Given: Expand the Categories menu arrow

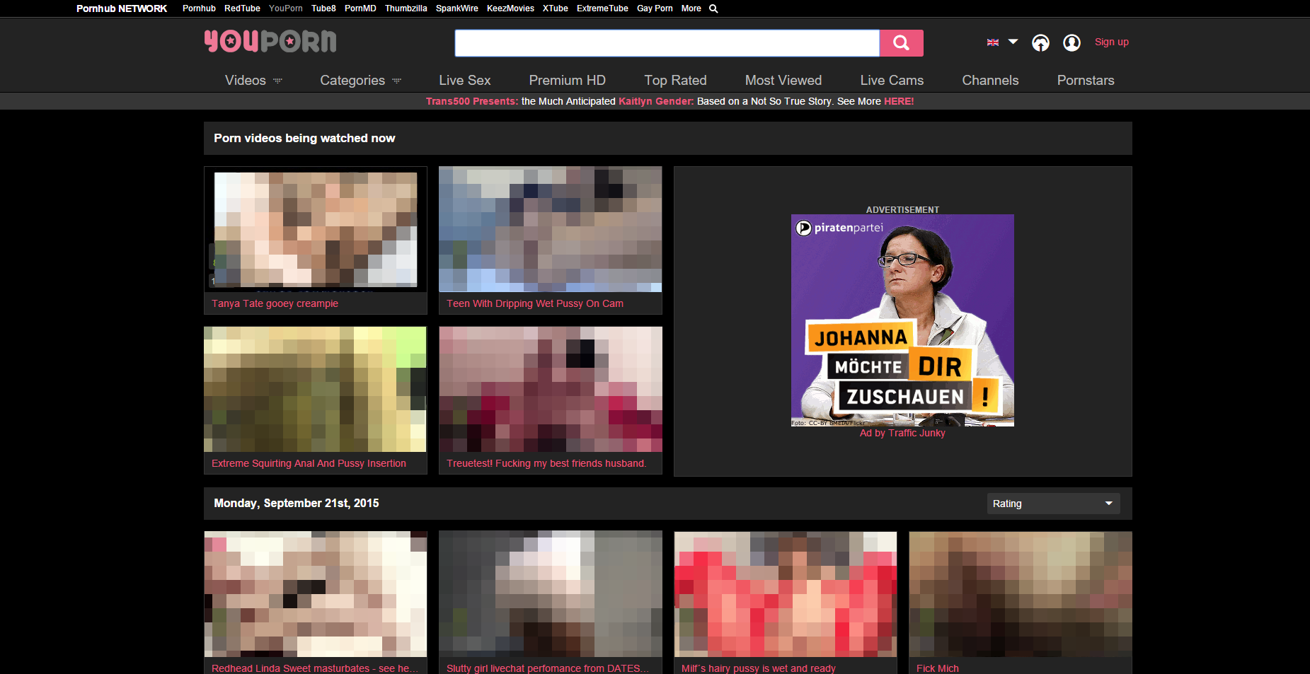Looking at the screenshot, I should [x=396, y=81].
